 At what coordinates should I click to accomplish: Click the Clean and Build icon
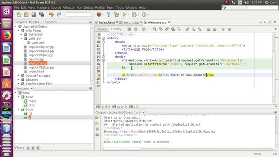116,14
